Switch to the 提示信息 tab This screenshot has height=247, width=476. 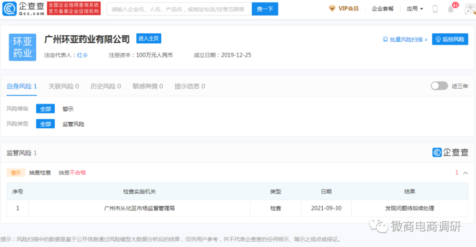coord(190,86)
